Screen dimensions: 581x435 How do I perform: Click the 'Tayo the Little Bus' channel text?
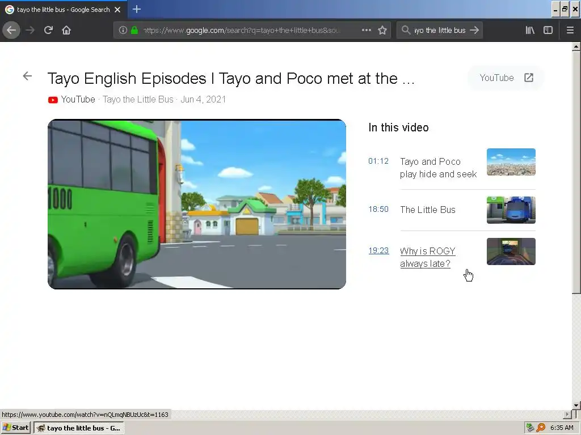point(138,100)
